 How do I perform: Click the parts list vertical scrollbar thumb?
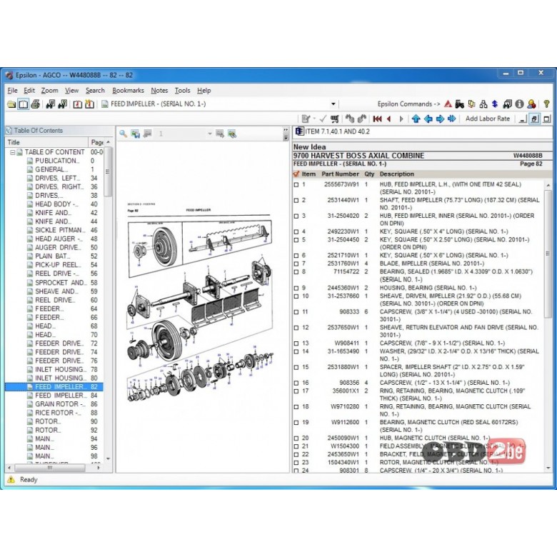(548, 254)
